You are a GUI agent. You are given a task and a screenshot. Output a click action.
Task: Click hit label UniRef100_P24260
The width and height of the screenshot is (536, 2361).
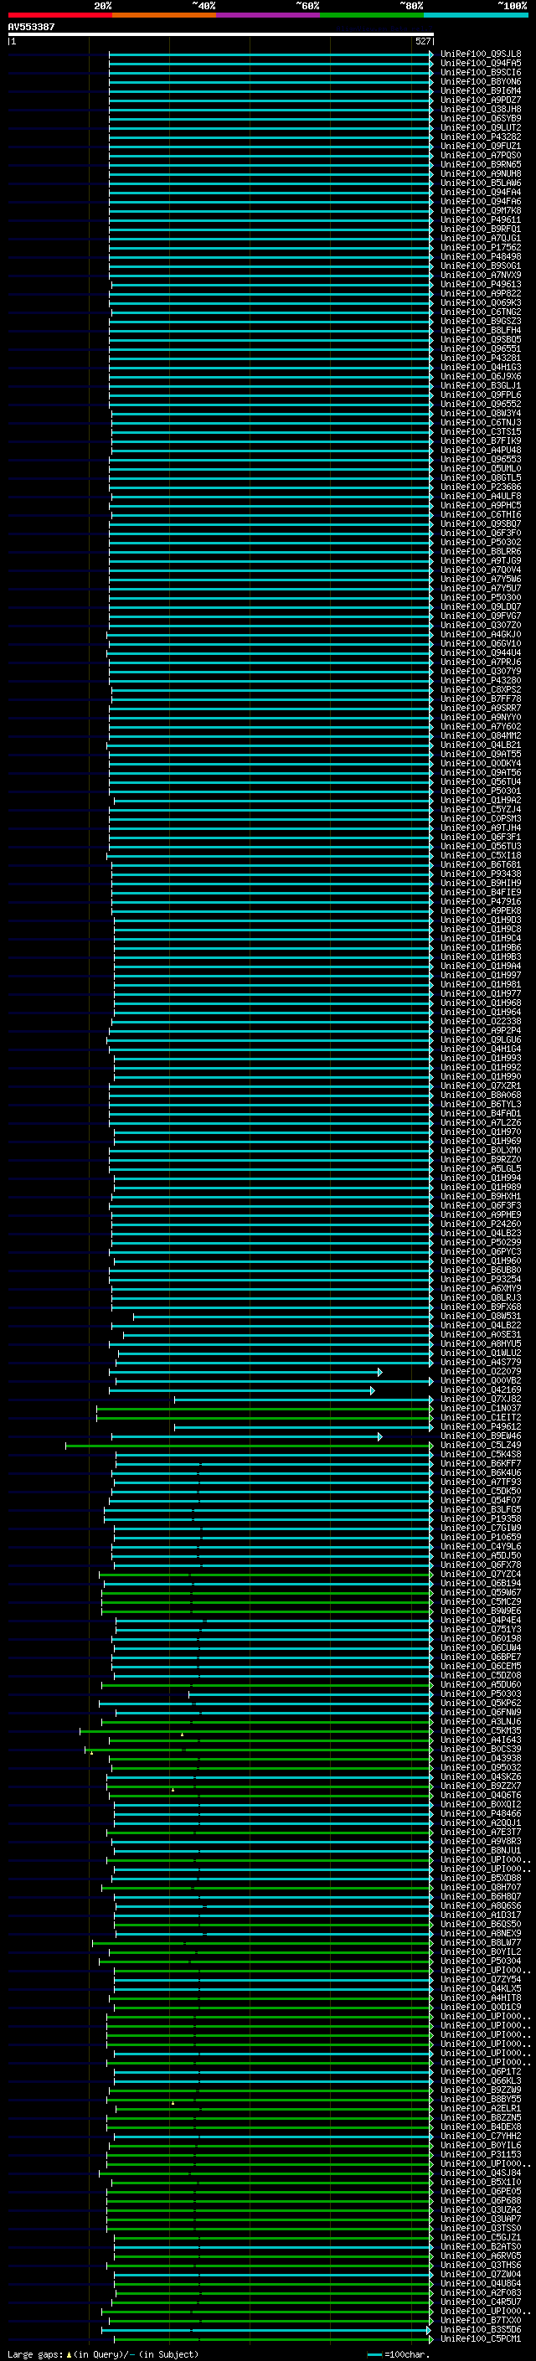coord(481,1224)
